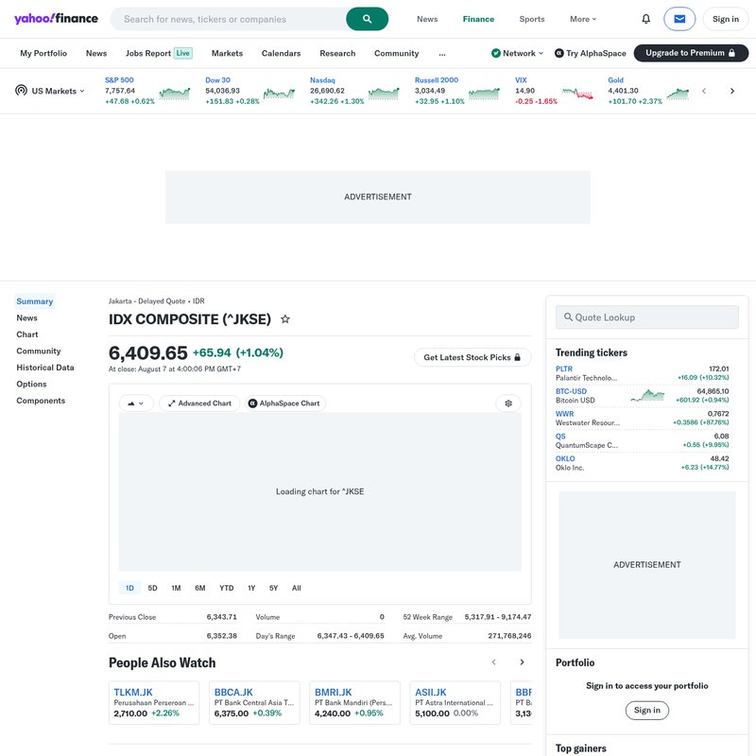
Task: Click the Gold sparkline chart
Action: tap(678, 93)
